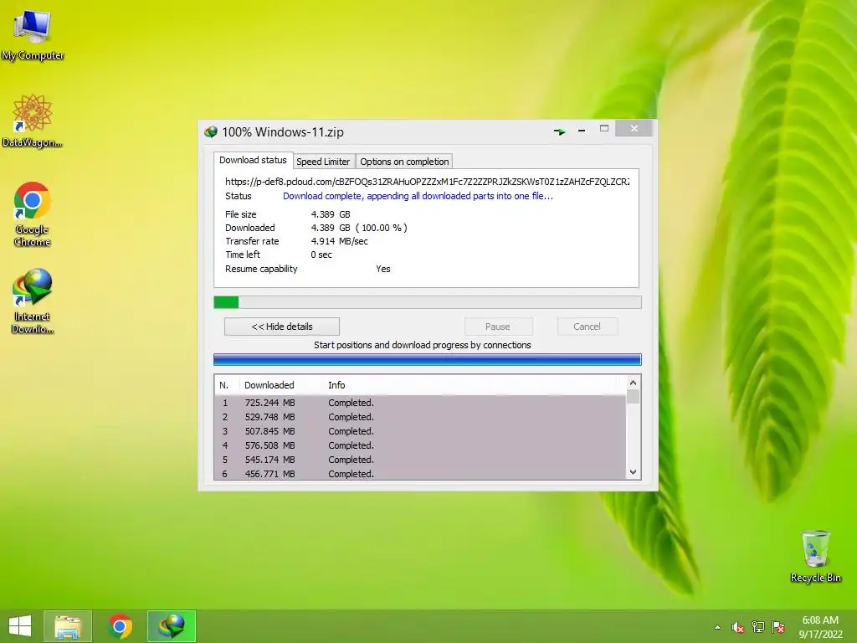The image size is (857, 643).
Task: Click the N. column header
Action: (227, 385)
